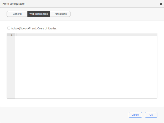Screen dimensions: 164x123
Task: Click header bar between title and close icon
Action: tap(92, 4)
